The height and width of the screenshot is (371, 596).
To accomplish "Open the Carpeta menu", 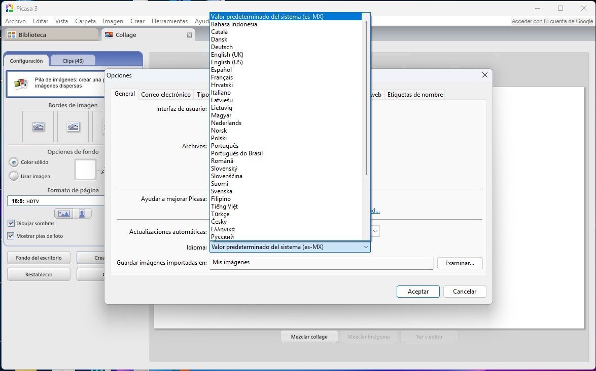I will [x=85, y=21].
